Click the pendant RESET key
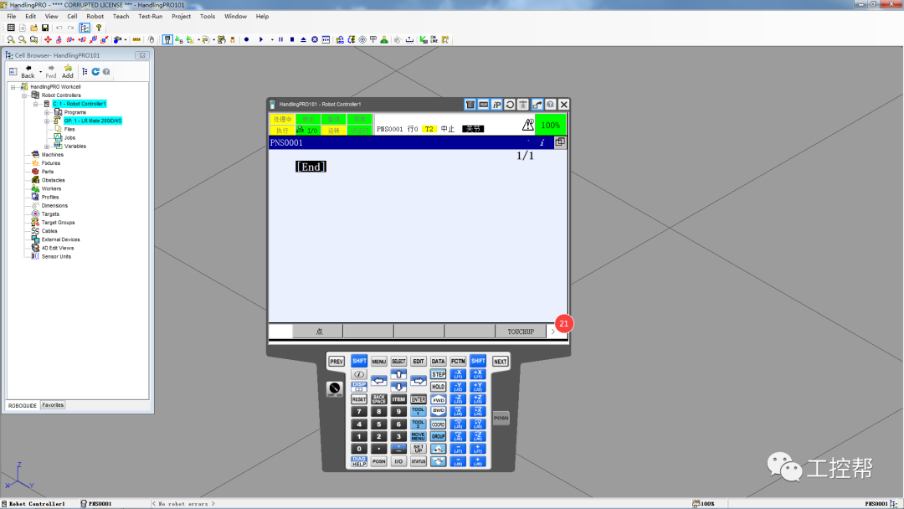Image resolution: width=904 pixels, height=509 pixels. 358,399
